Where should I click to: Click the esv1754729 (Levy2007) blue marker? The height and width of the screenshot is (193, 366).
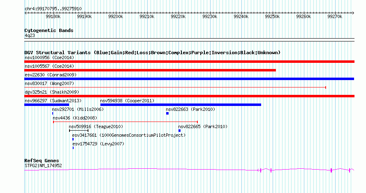click(x=73, y=148)
